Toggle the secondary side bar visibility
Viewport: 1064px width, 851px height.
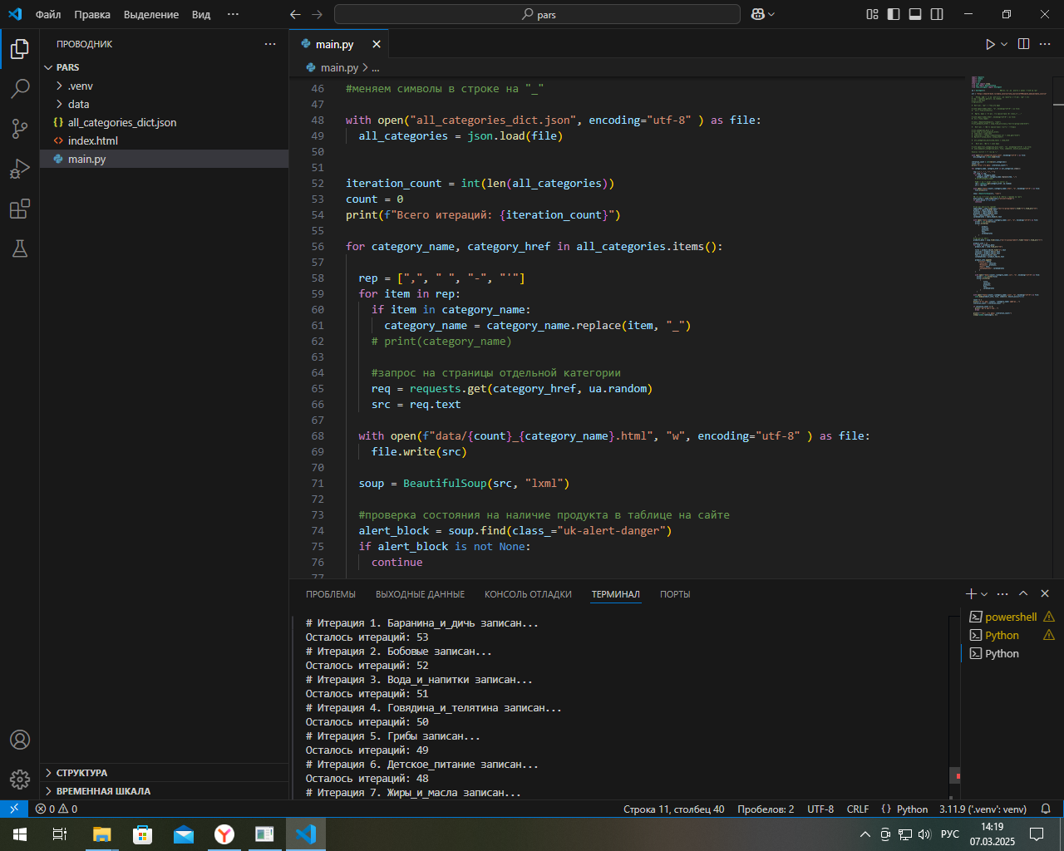(x=937, y=14)
